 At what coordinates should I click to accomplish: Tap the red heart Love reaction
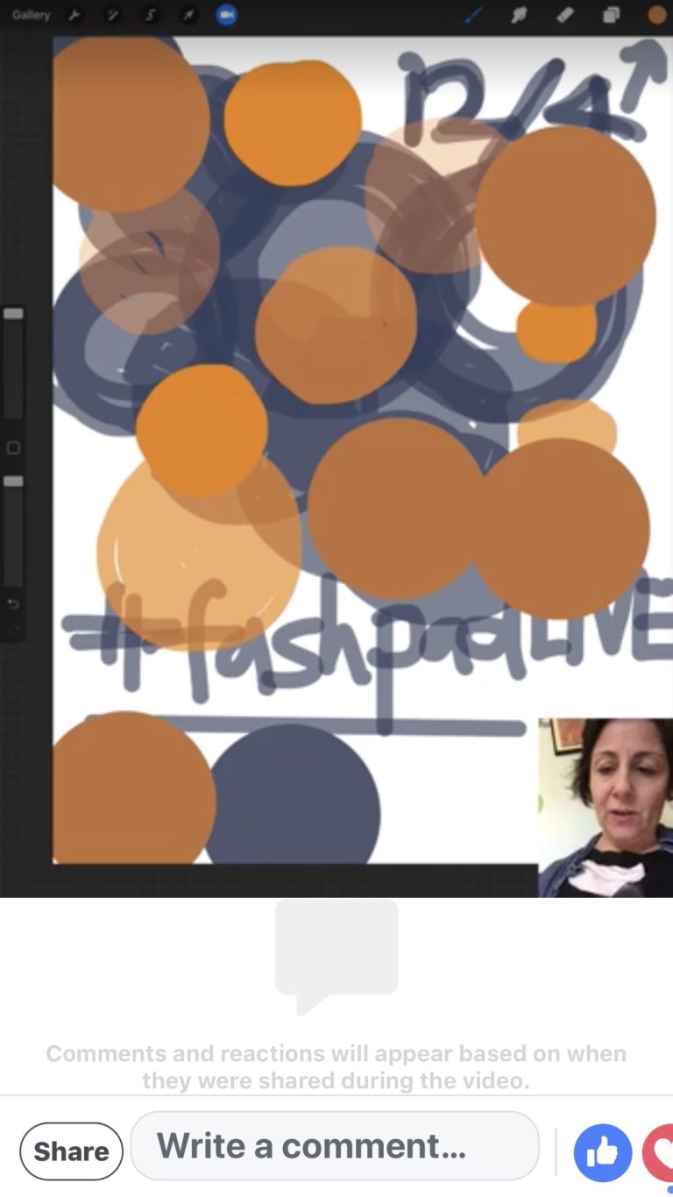[x=659, y=1152]
